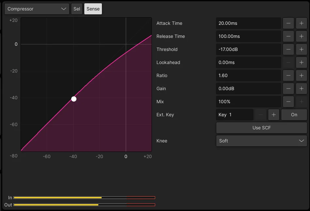Select next Ext. Key with plus button
This screenshot has height=211, width=310.
[x=274, y=115]
